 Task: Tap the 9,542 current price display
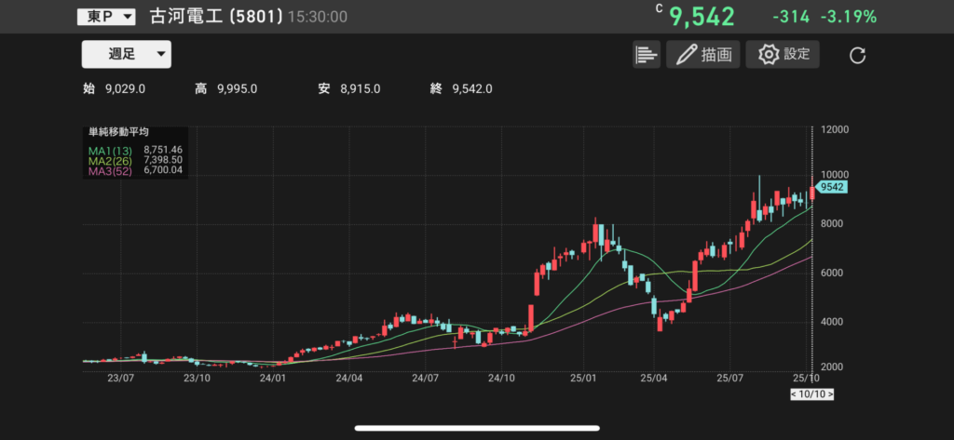coord(702,17)
